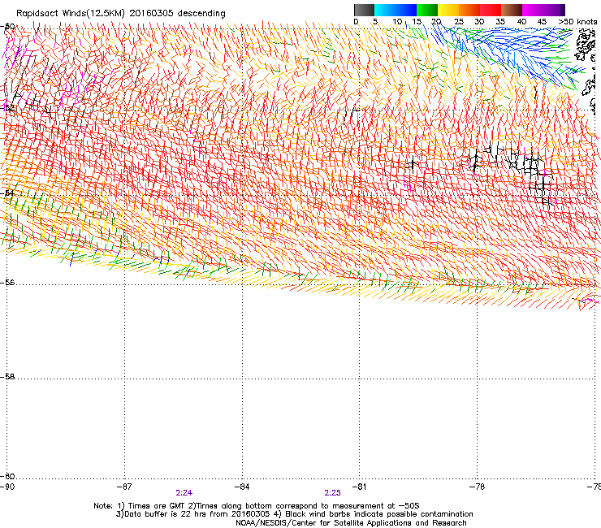This screenshot has height=528, width=601.
Task: Click the note line about GMT times
Action: pyautogui.click(x=257, y=506)
